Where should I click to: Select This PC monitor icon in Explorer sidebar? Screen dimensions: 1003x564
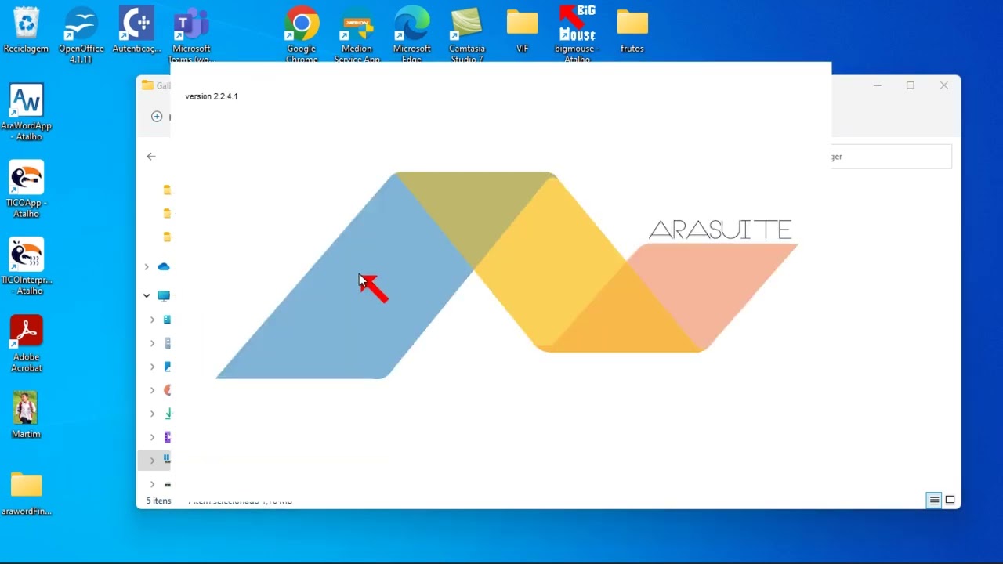[x=164, y=296]
